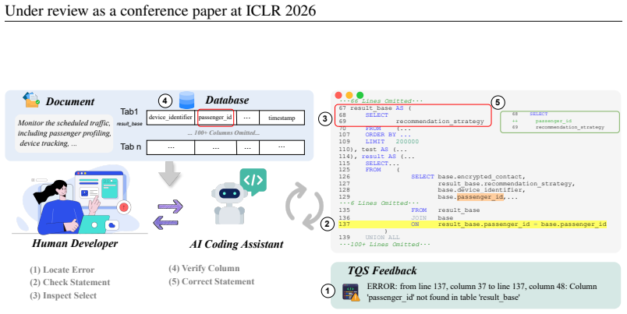Click the Human Developer caption

[x=75, y=244]
